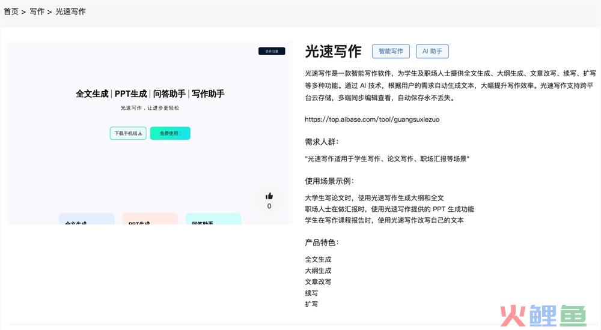Click the 产品特色 section heading
Viewport: 601px width, 330px height.
point(322,243)
